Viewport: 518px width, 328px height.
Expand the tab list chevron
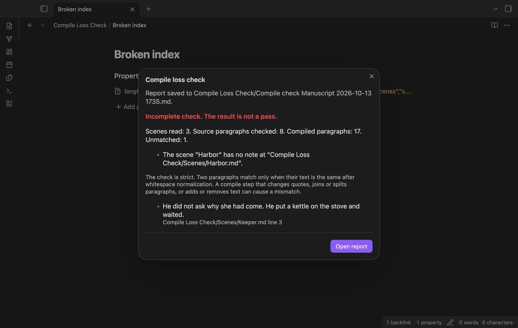(x=496, y=9)
